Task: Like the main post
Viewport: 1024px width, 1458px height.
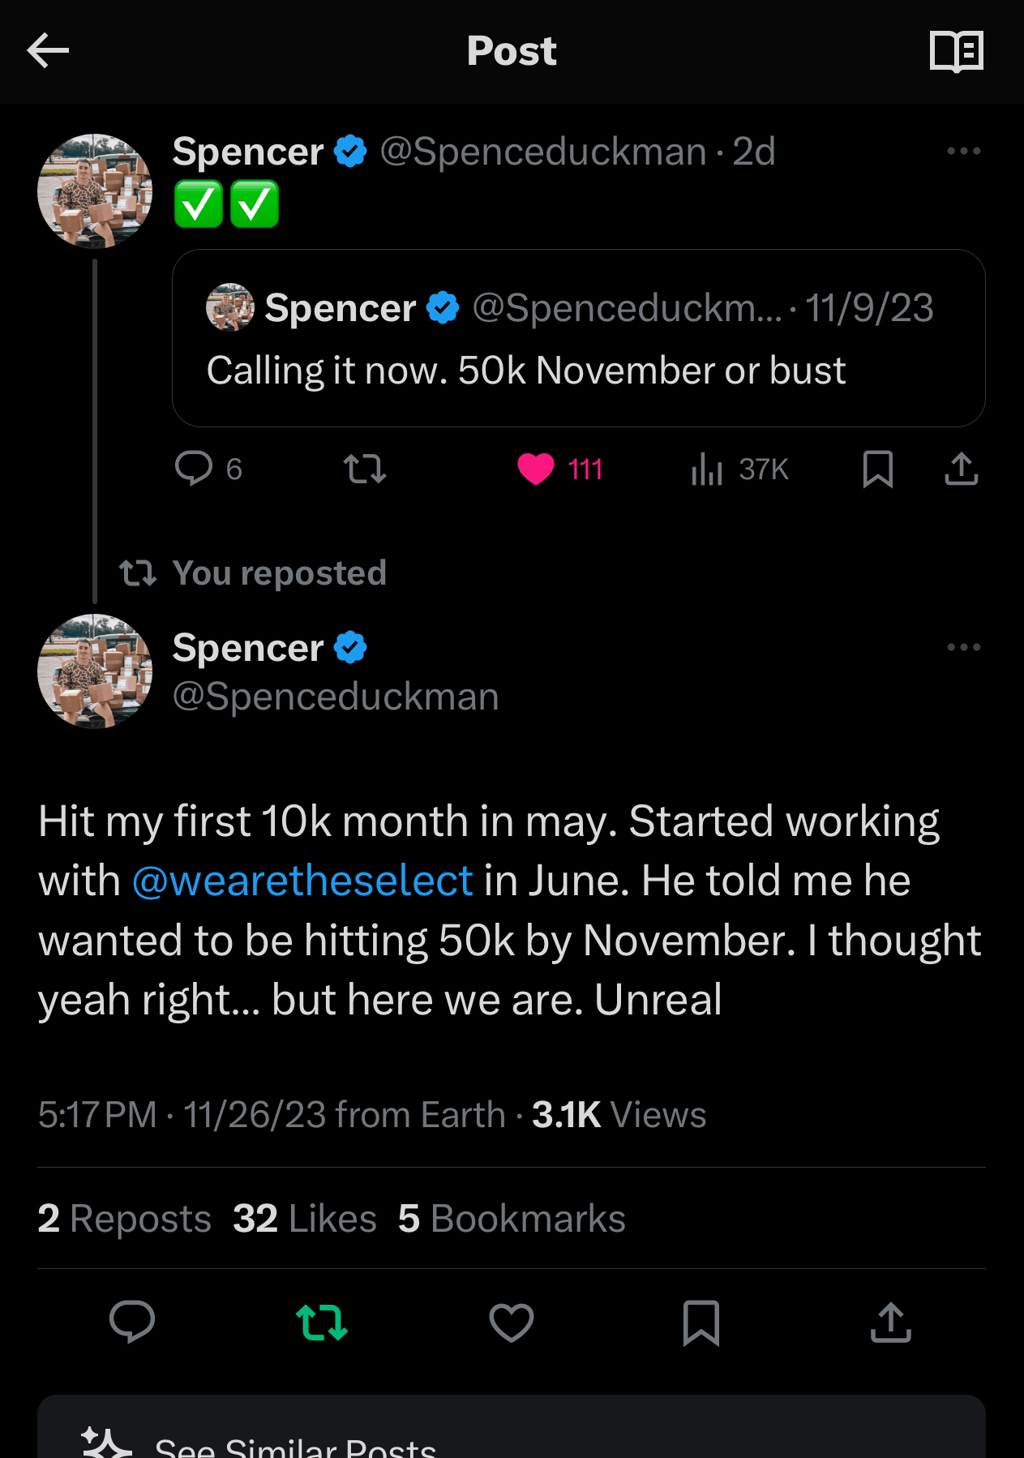Action: point(512,1323)
